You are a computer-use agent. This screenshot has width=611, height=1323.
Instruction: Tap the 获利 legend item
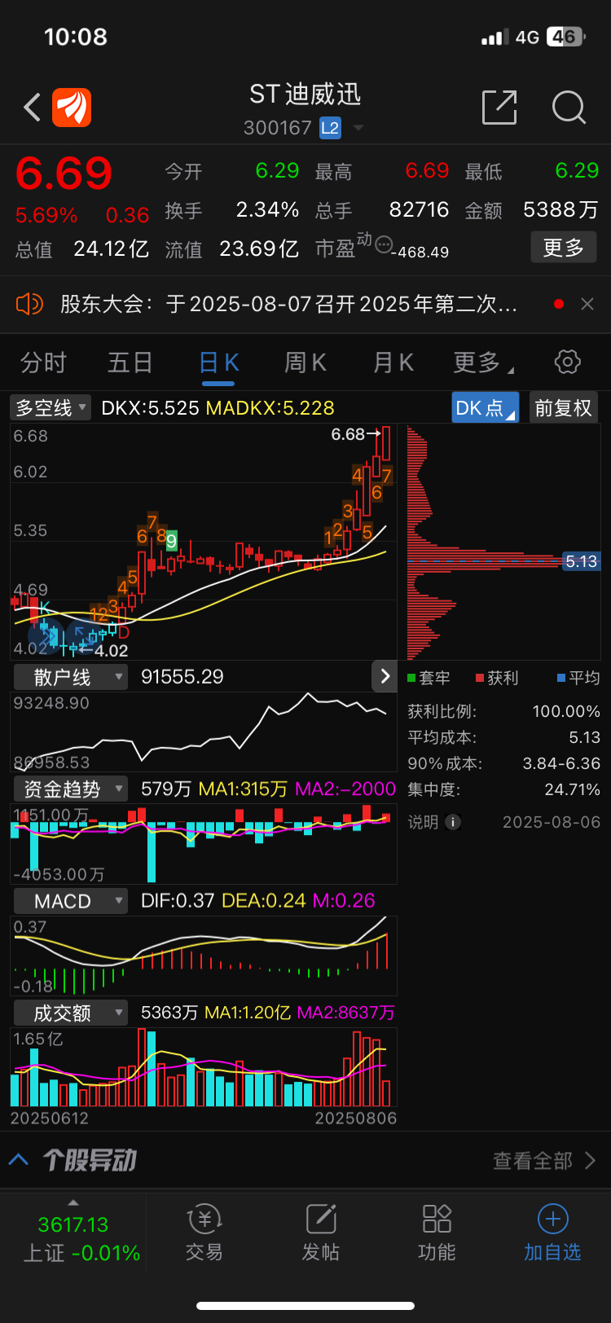[497, 678]
